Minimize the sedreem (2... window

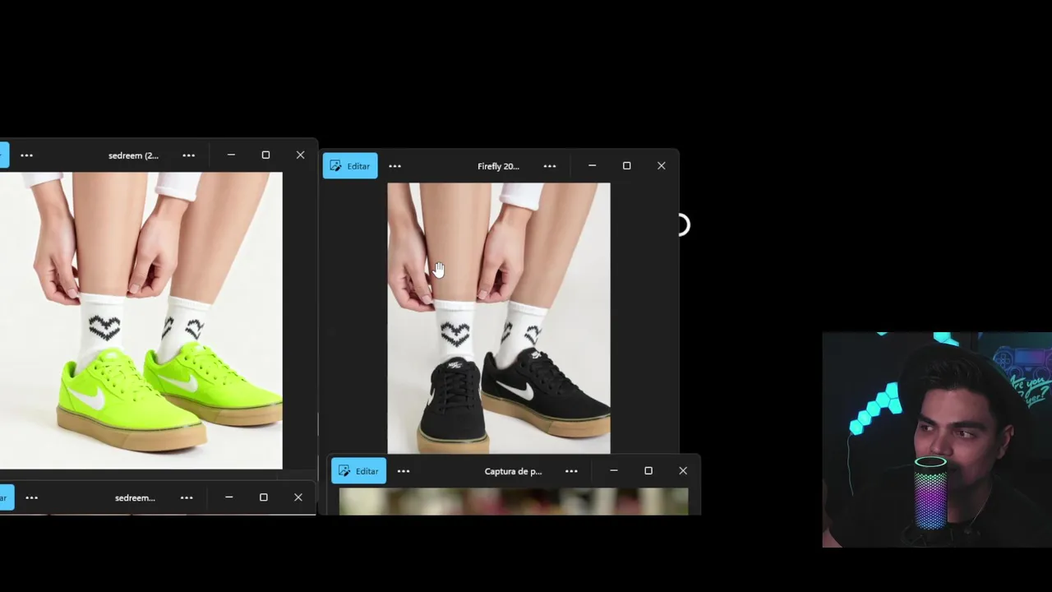point(231,155)
